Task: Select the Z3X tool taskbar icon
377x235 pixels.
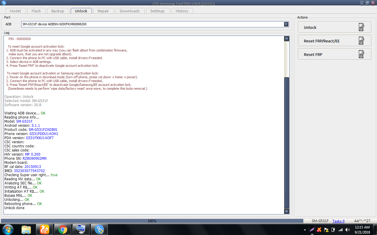Action: (99, 229)
